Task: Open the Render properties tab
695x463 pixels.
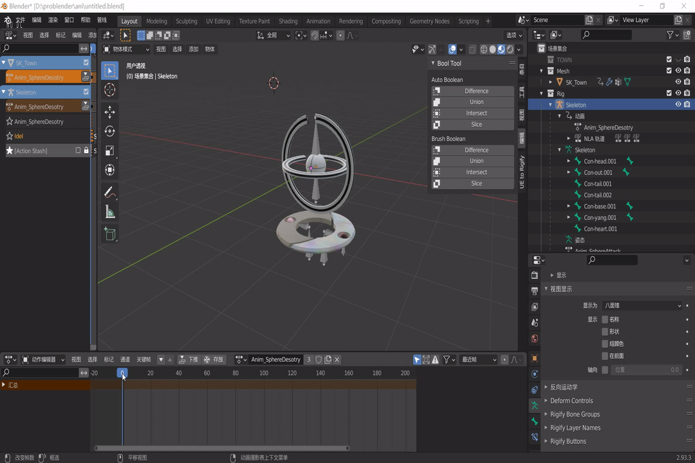Action: pos(535,275)
